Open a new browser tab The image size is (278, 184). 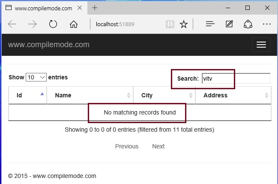point(95,8)
